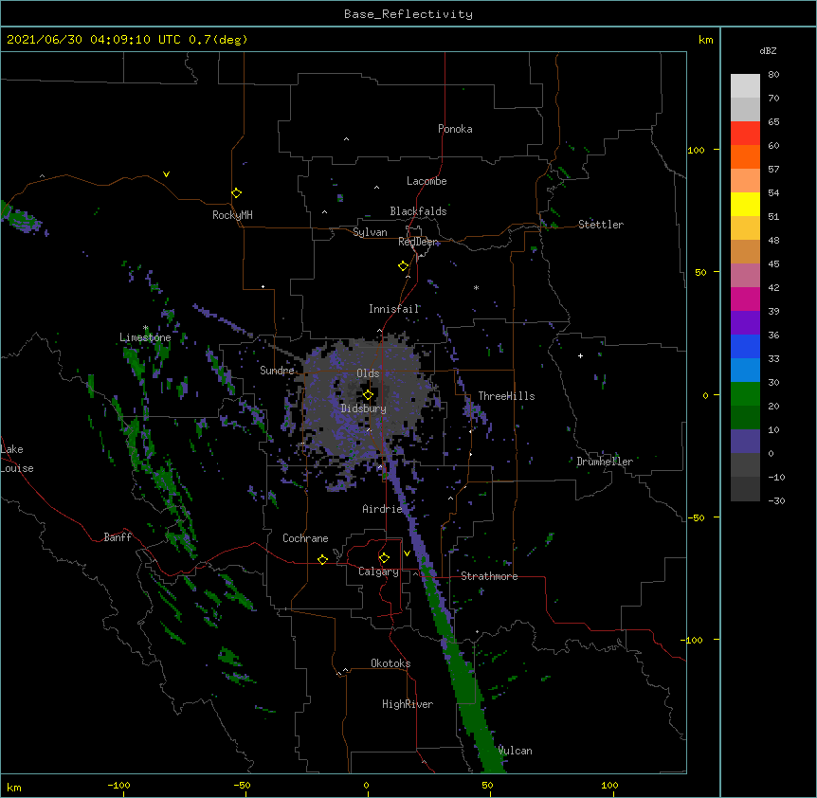Screen dimensions: 817x798
Task: Click the 50 tick label on bottom axis
Action: point(487,785)
